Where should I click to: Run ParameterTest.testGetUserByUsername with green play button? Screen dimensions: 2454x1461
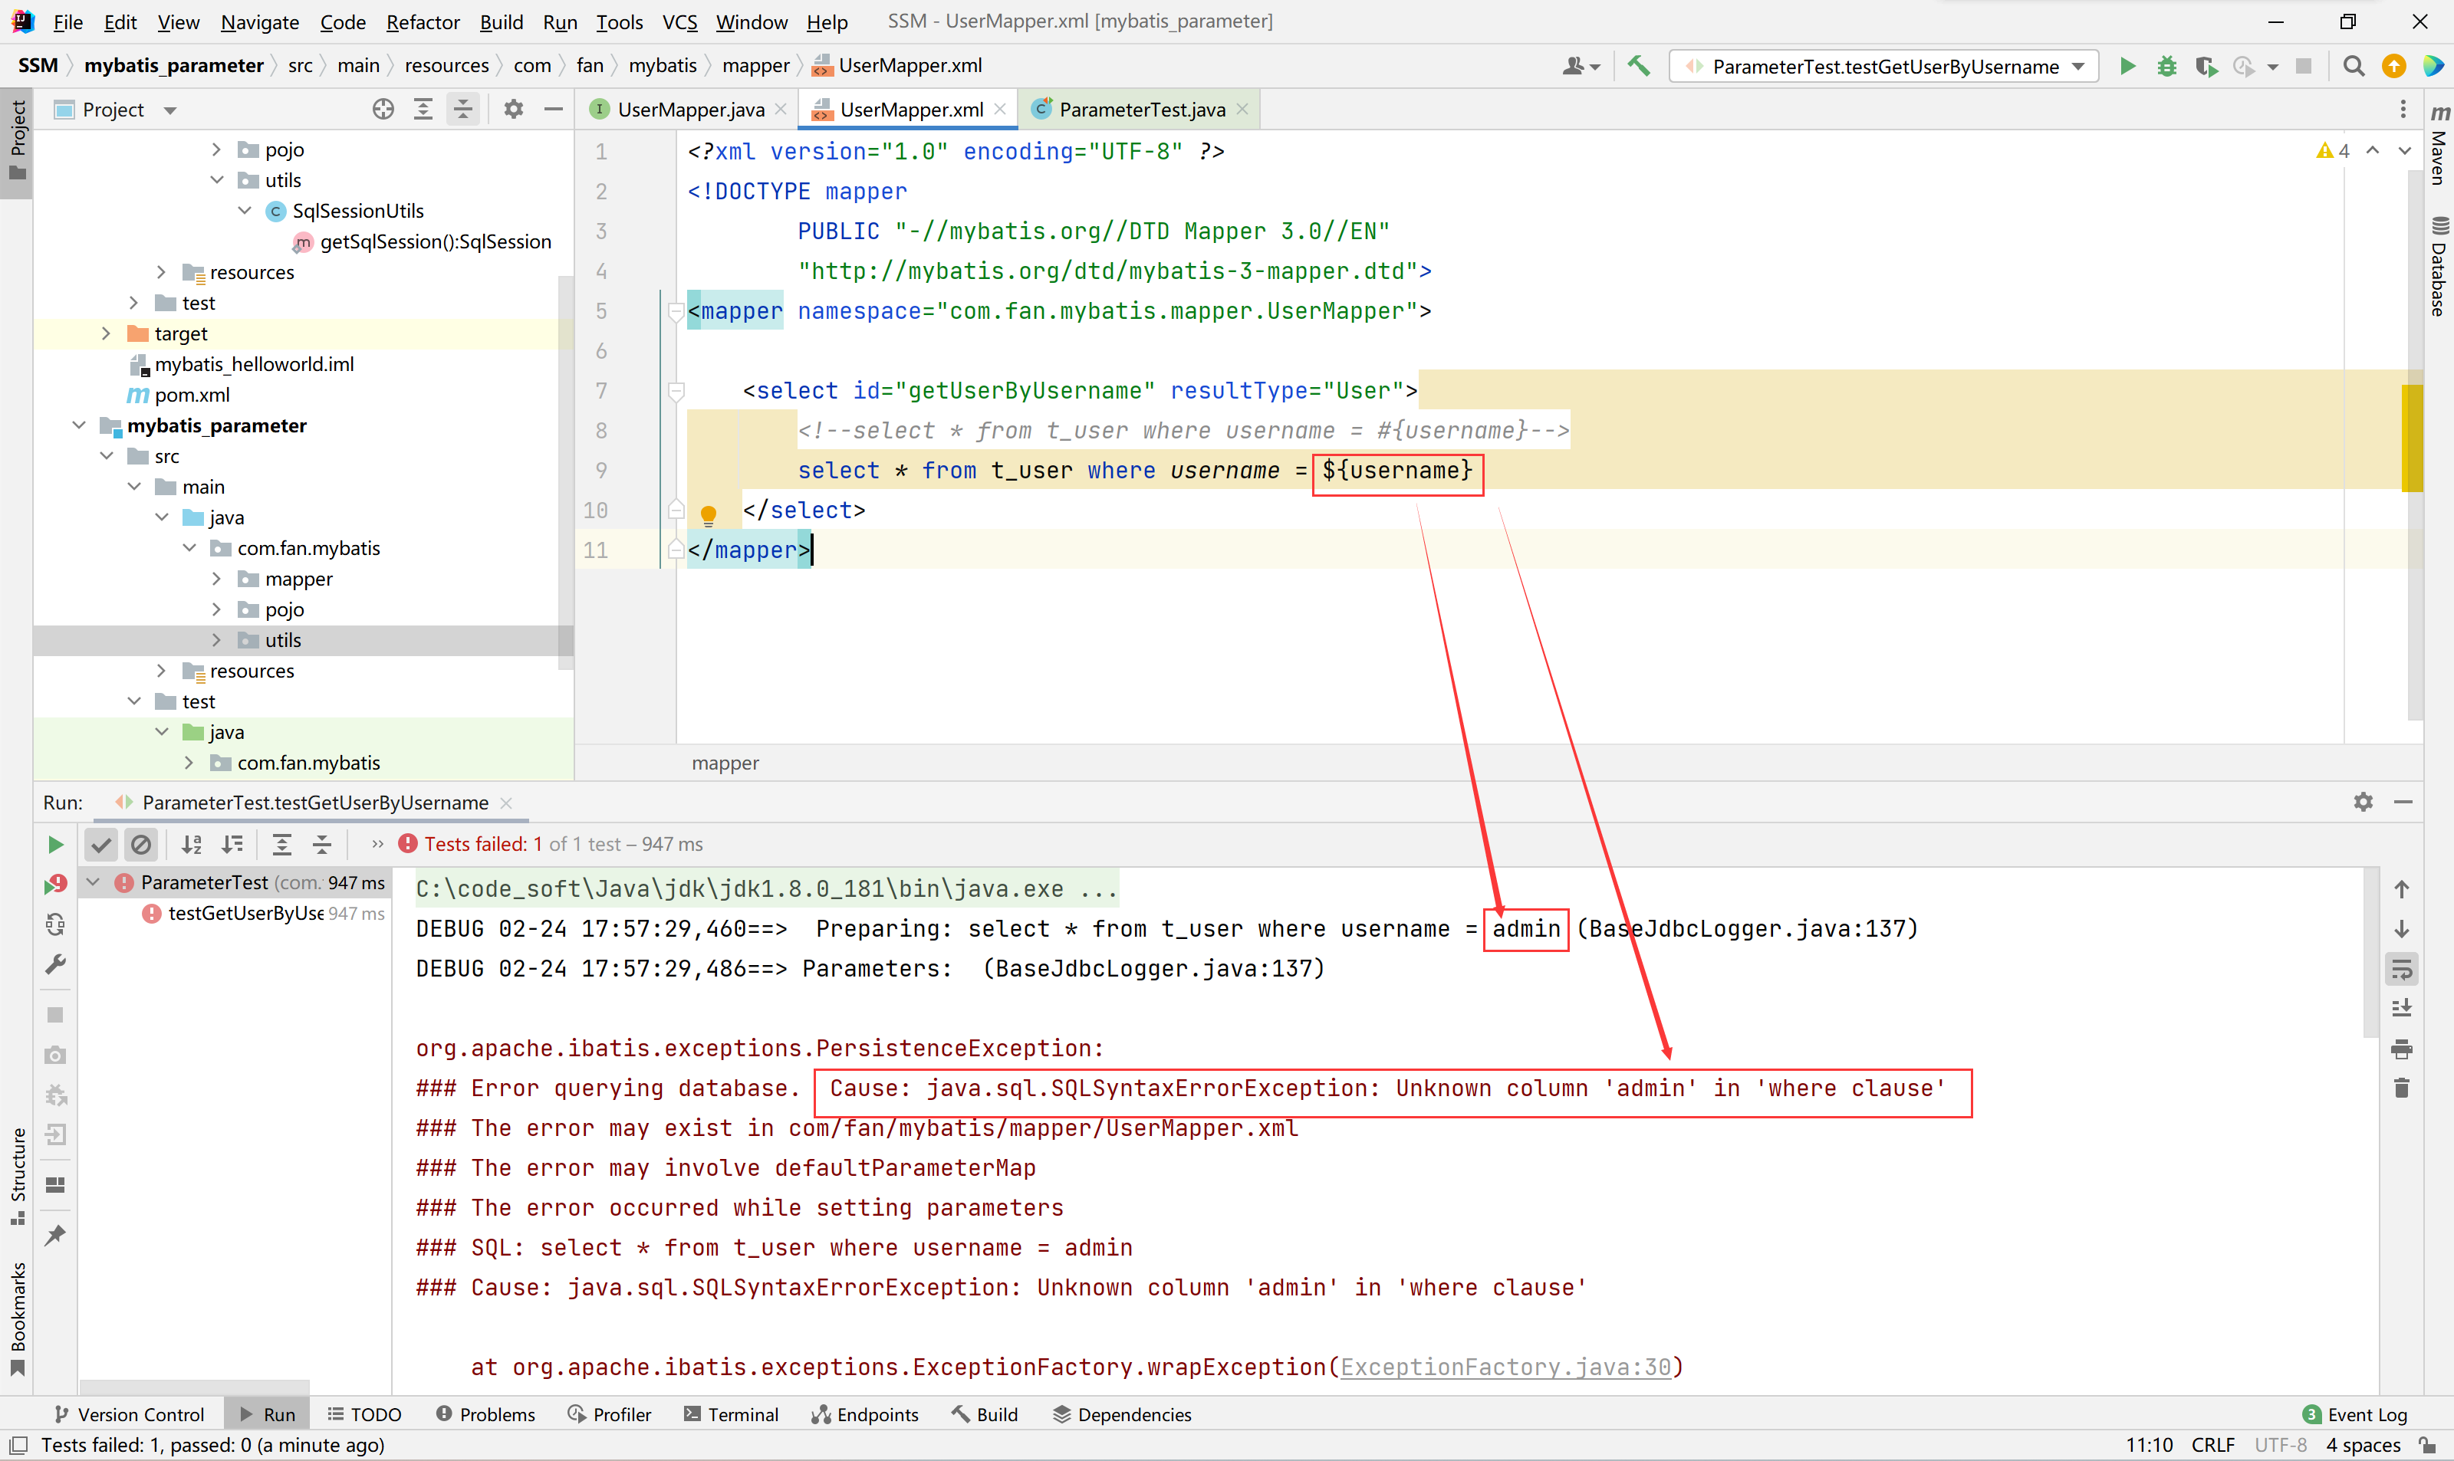pyautogui.click(x=2127, y=66)
